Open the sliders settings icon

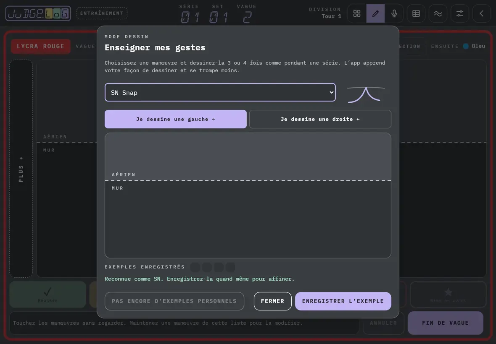click(459, 13)
